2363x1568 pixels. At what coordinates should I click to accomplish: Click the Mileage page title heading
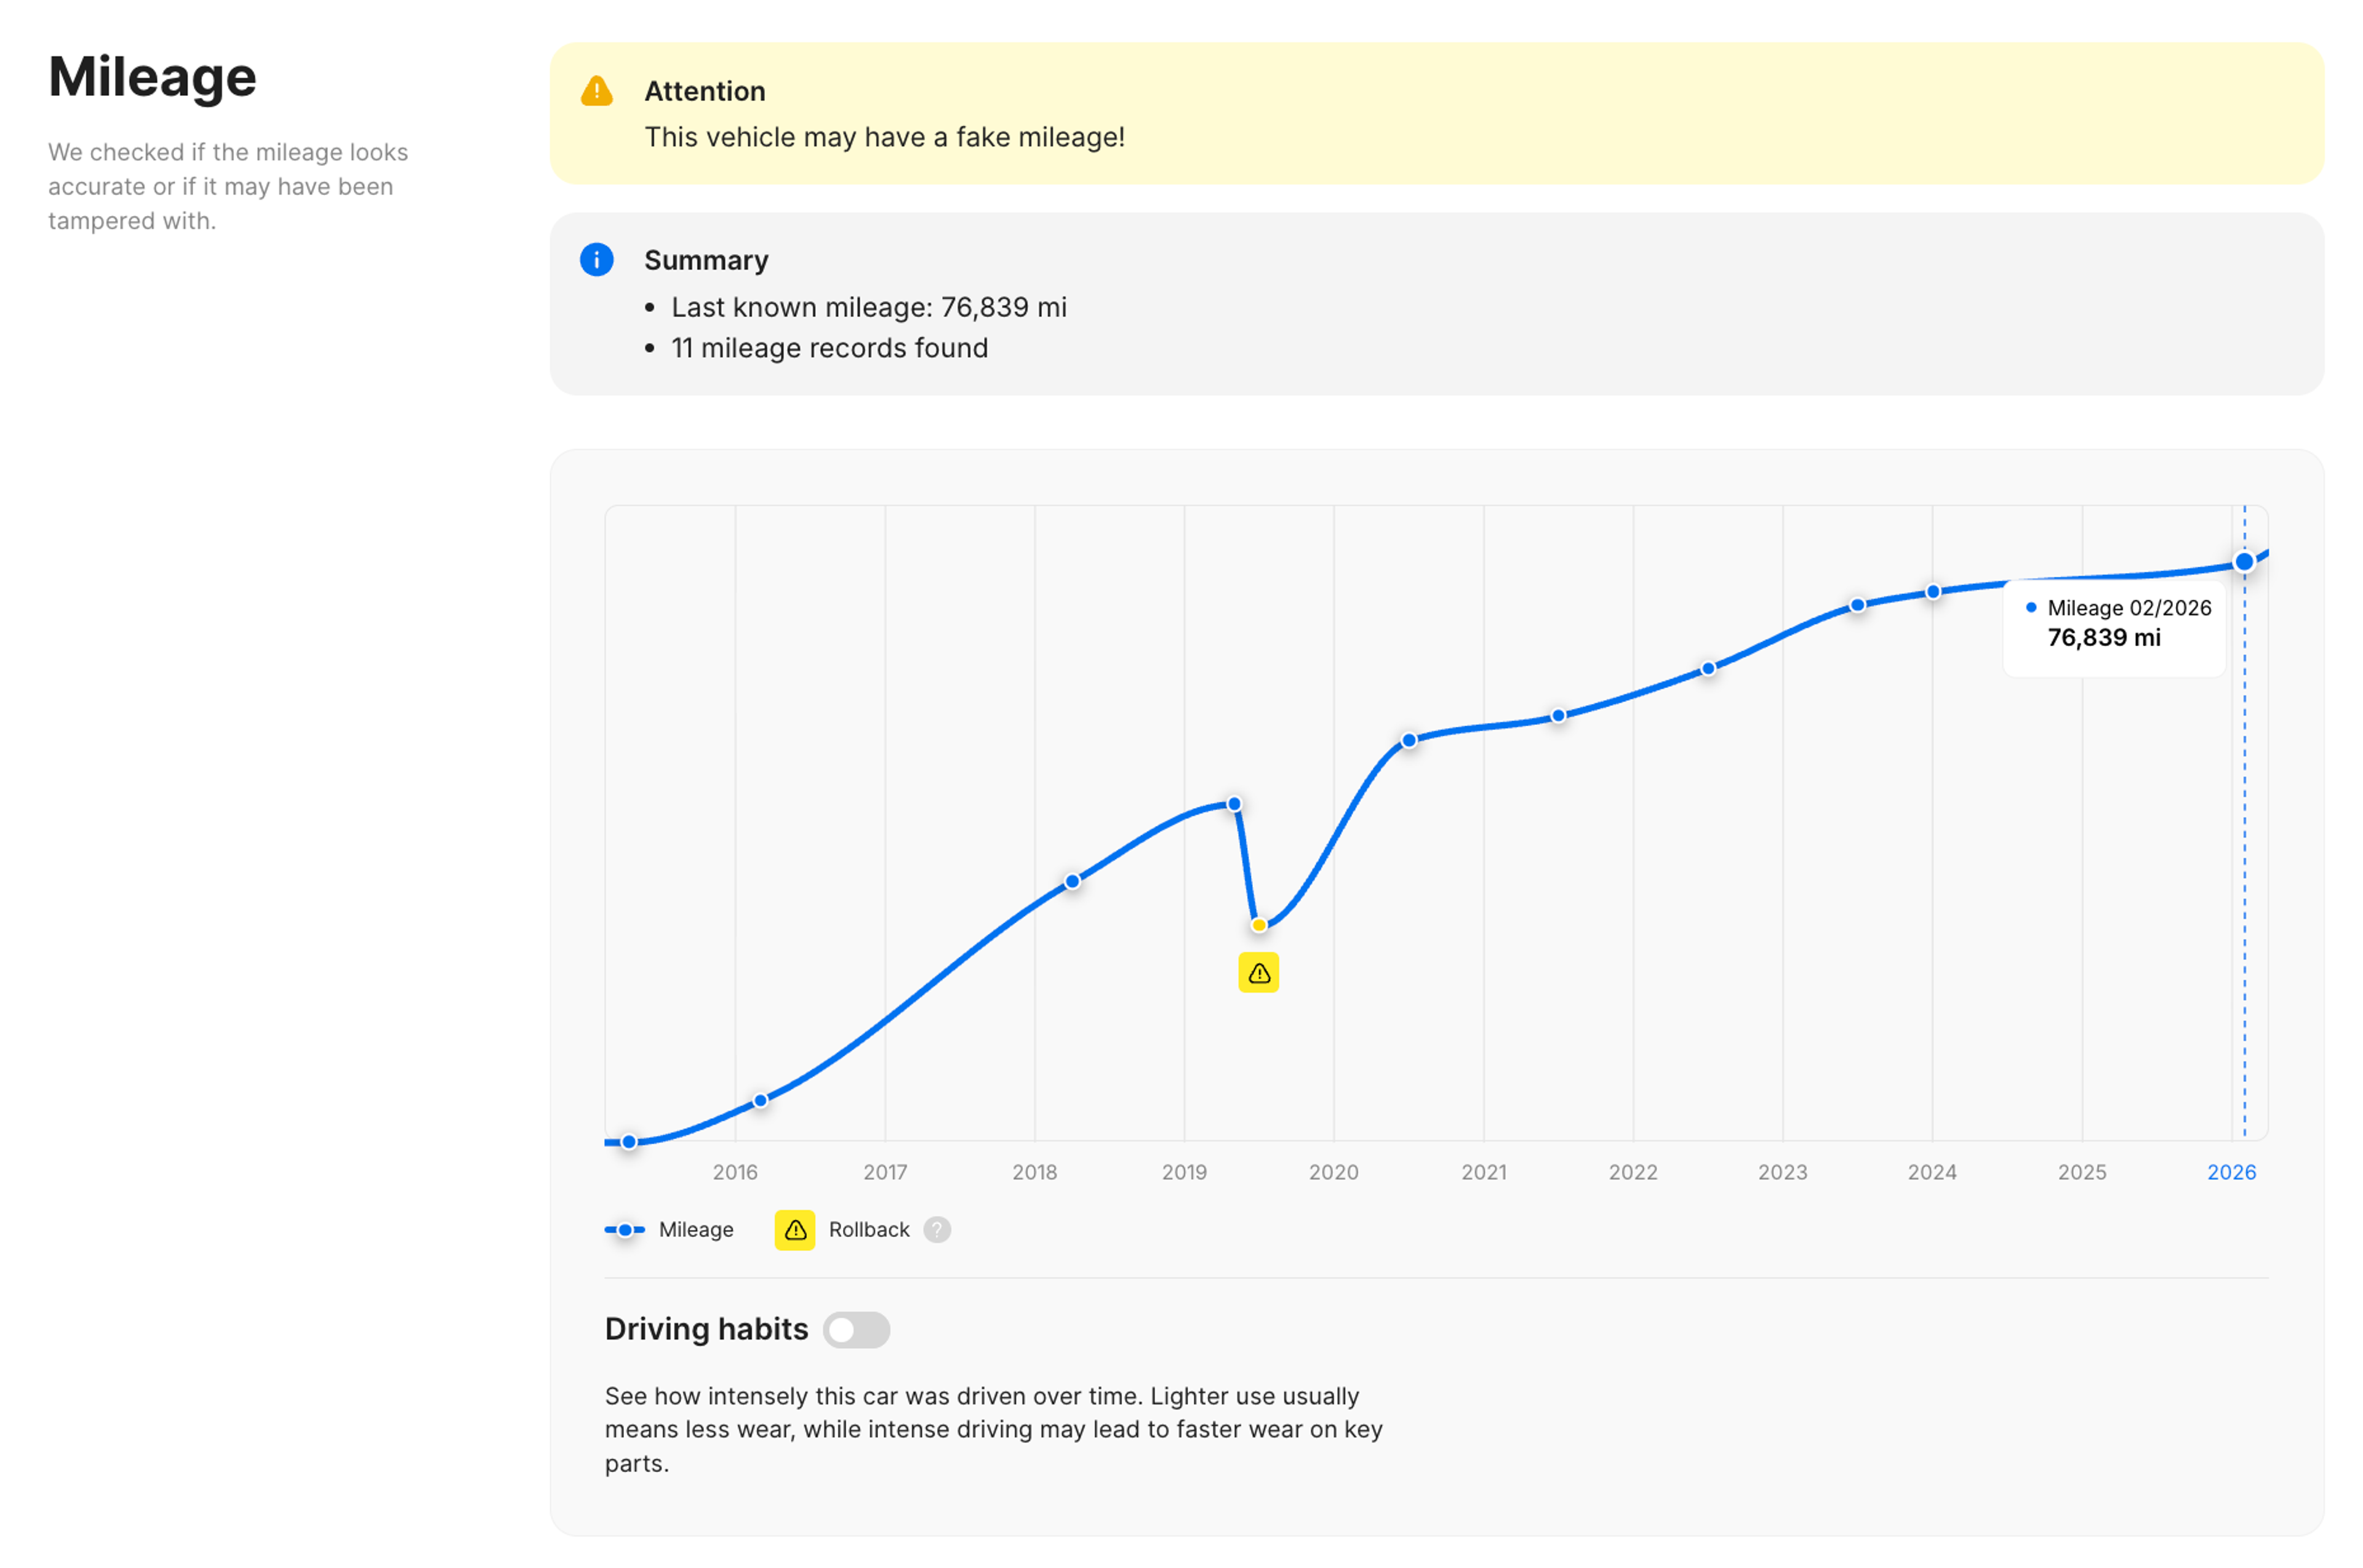[152, 77]
